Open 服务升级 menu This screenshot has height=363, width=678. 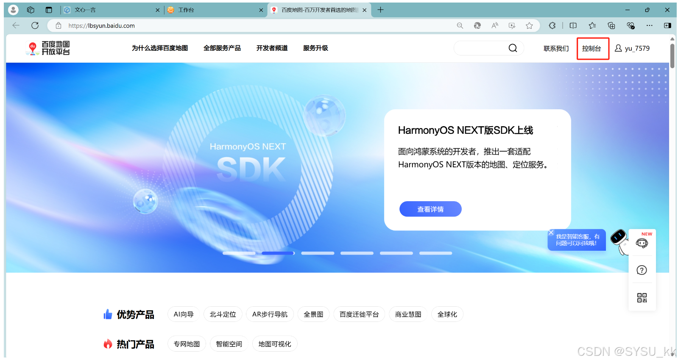315,48
